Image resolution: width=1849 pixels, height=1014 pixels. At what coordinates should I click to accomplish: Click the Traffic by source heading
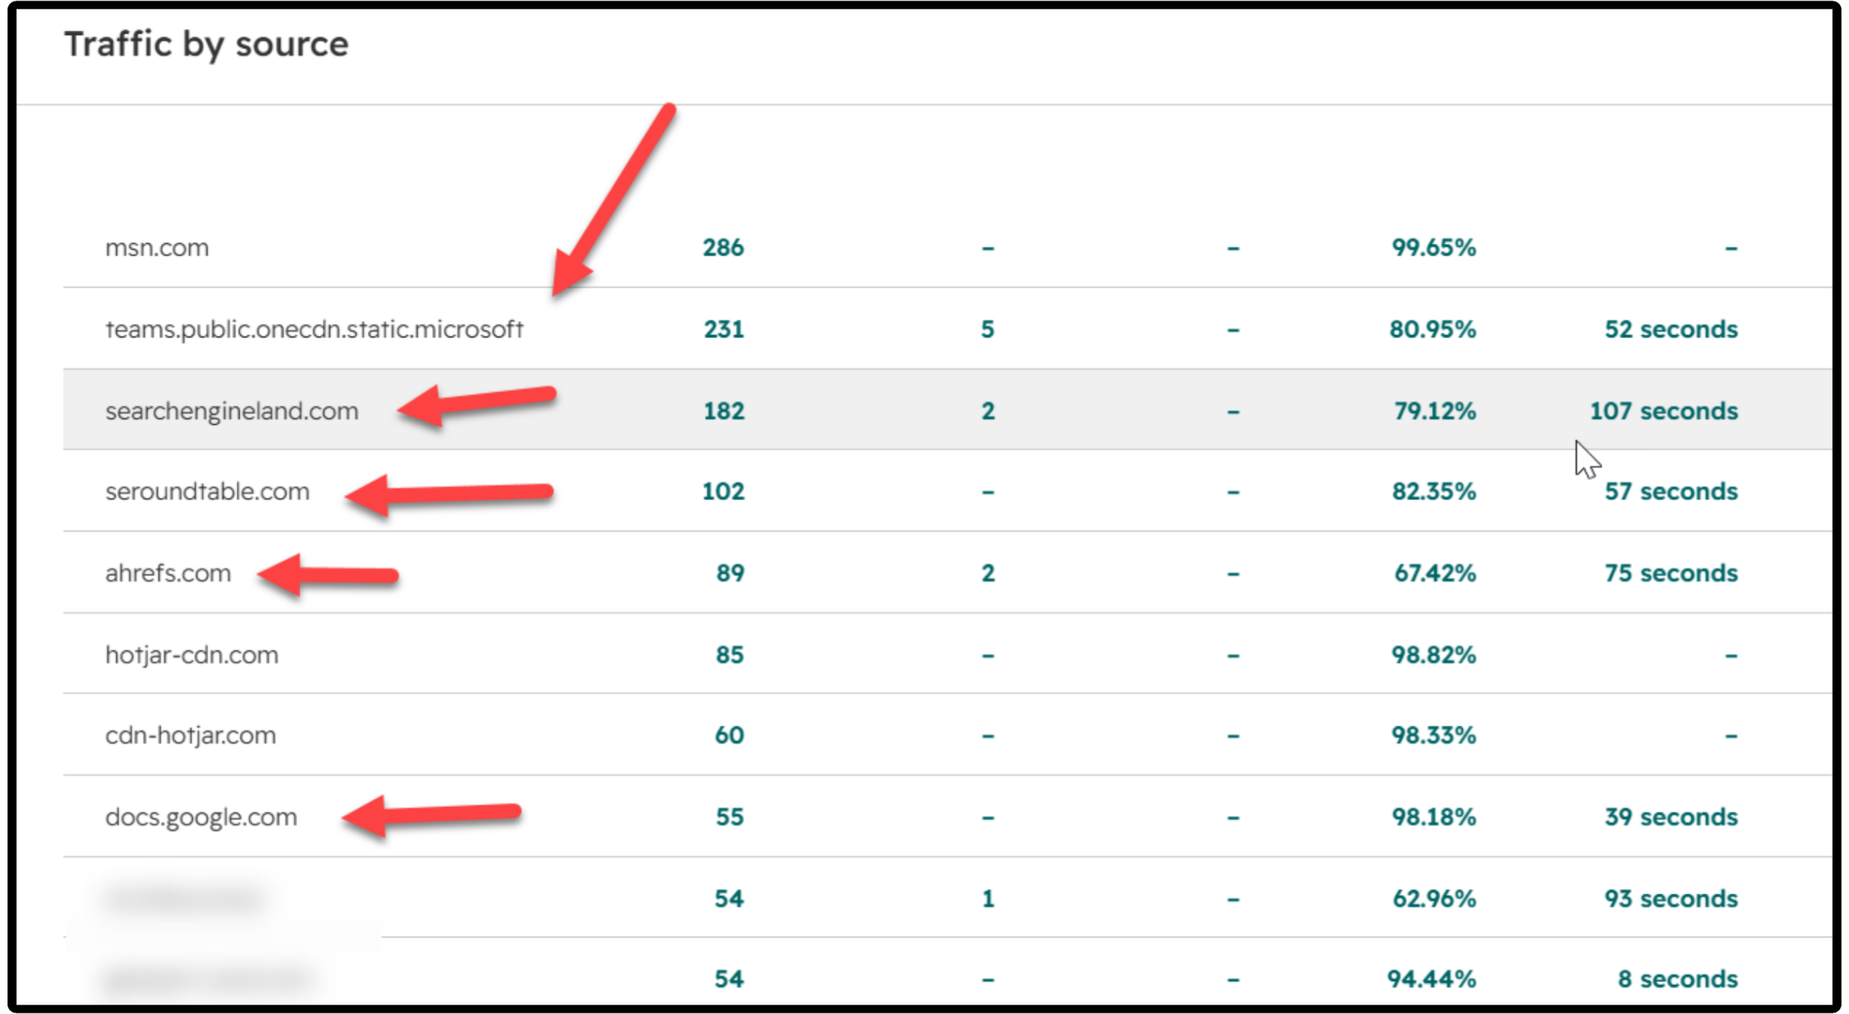click(x=206, y=44)
